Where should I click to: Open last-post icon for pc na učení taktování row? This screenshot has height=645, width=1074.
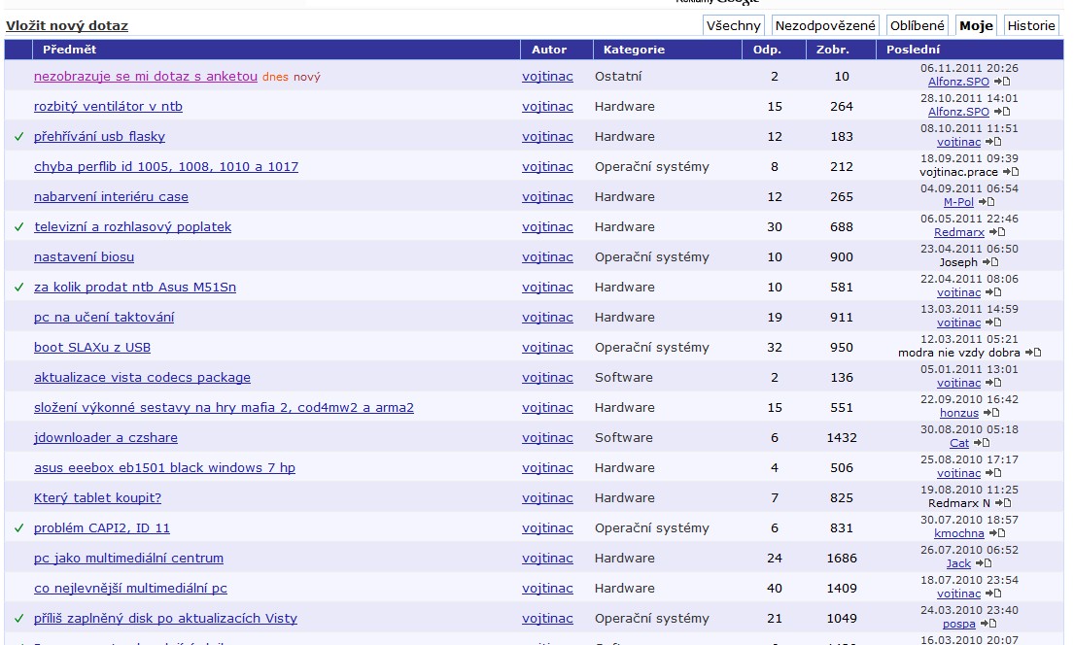click(x=994, y=322)
